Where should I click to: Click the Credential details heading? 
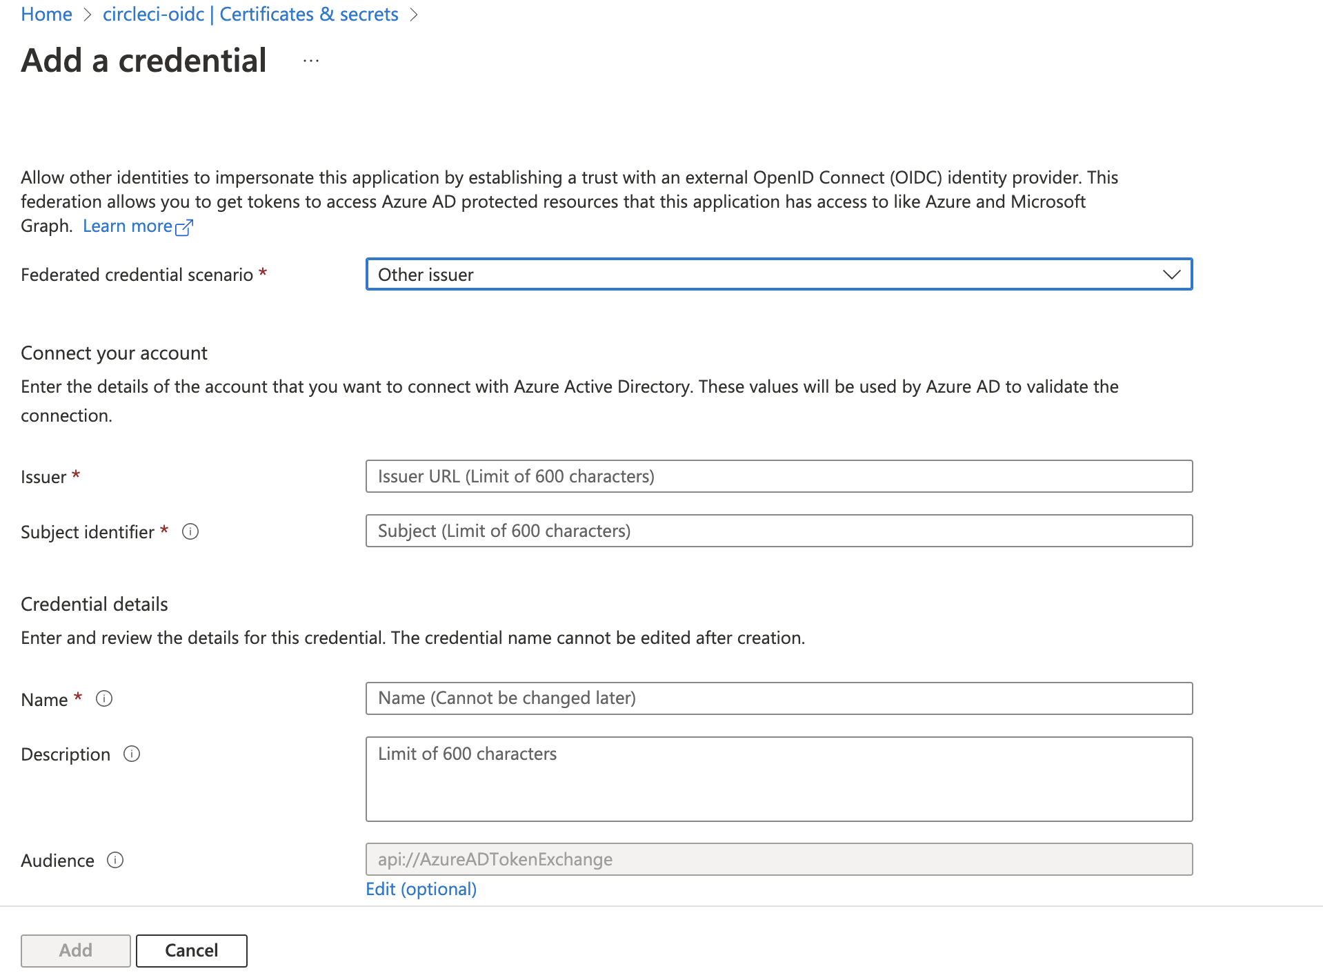pos(94,605)
